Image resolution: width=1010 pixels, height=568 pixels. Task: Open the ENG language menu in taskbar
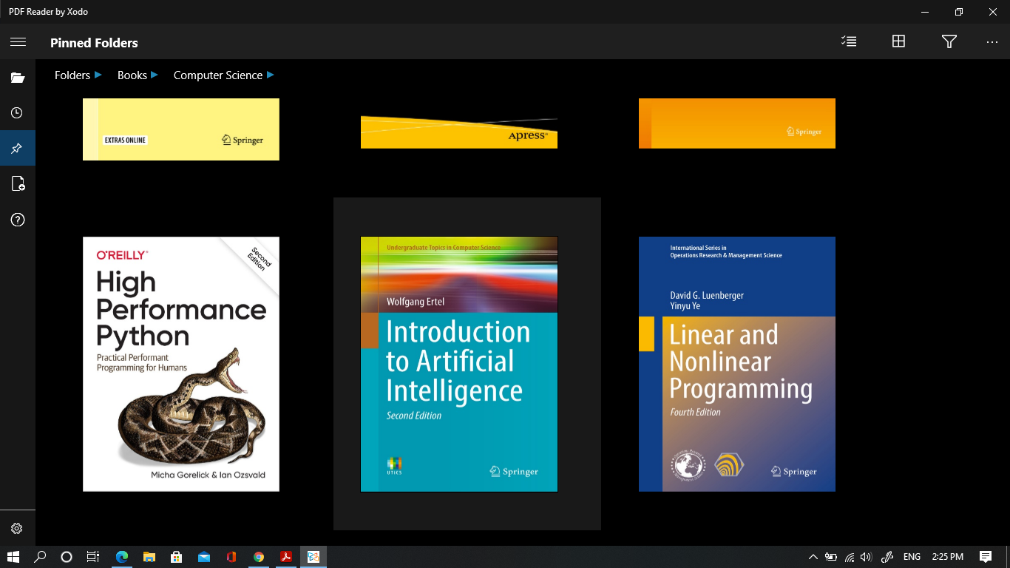(x=912, y=557)
